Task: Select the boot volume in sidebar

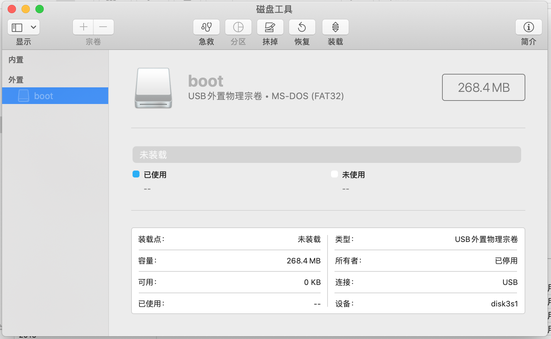Action: [43, 96]
